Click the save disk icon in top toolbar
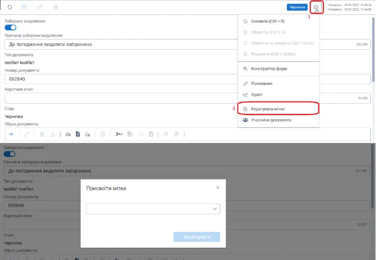Image resolution: width=376 pixels, height=260 pixels. (x=24, y=7)
